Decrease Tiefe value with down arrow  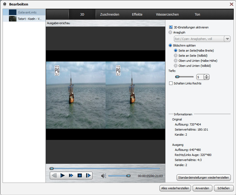pos(206,78)
